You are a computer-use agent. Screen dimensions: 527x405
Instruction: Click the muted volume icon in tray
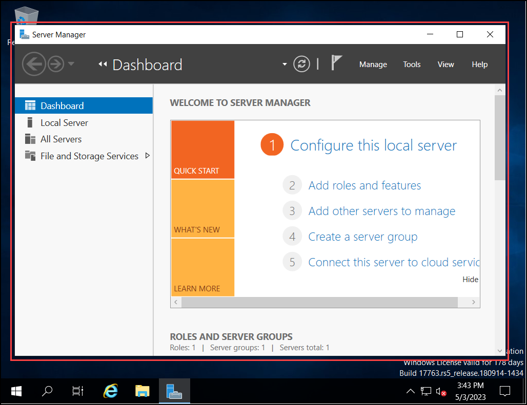[441, 392]
